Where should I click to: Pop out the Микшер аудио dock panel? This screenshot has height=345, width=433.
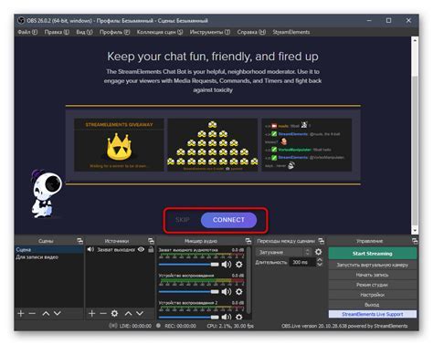[x=248, y=241]
